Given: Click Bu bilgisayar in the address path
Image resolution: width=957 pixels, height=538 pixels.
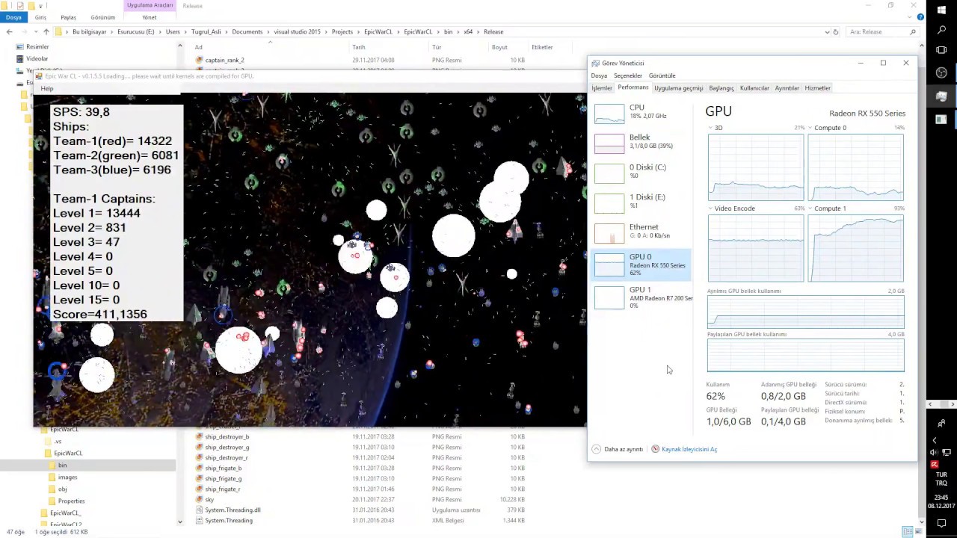Looking at the screenshot, I should (89, 31).
